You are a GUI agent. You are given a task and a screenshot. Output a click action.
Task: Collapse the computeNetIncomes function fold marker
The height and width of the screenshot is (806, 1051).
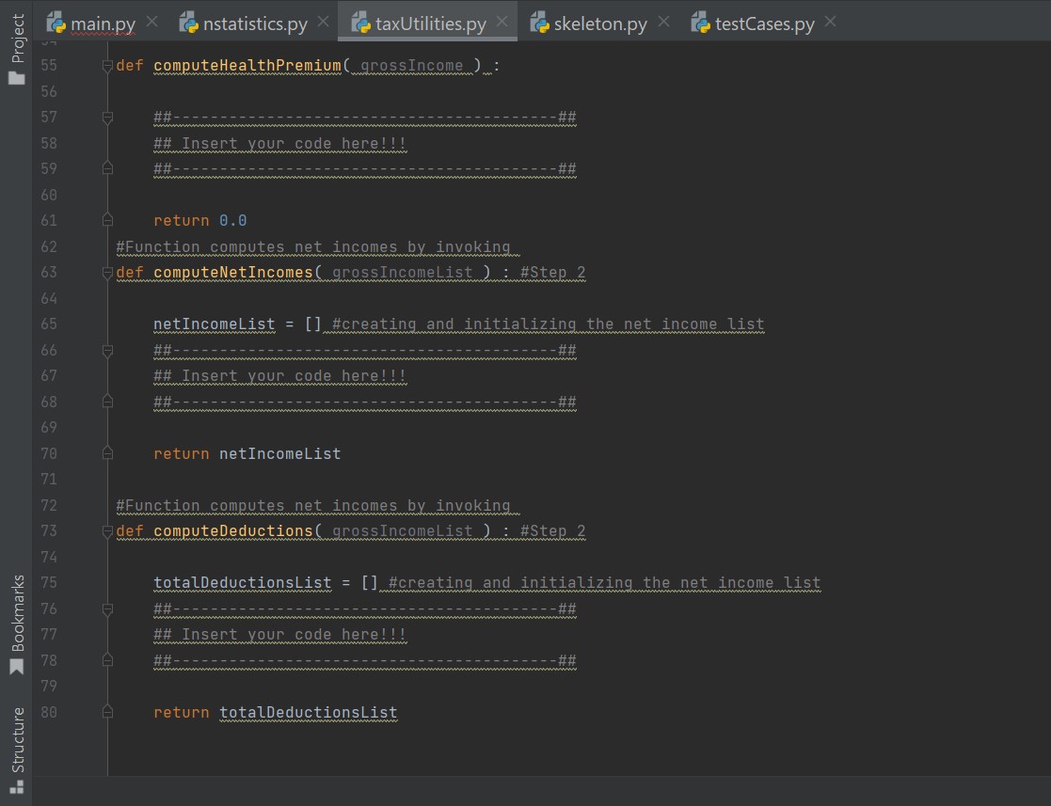[106, 272]
